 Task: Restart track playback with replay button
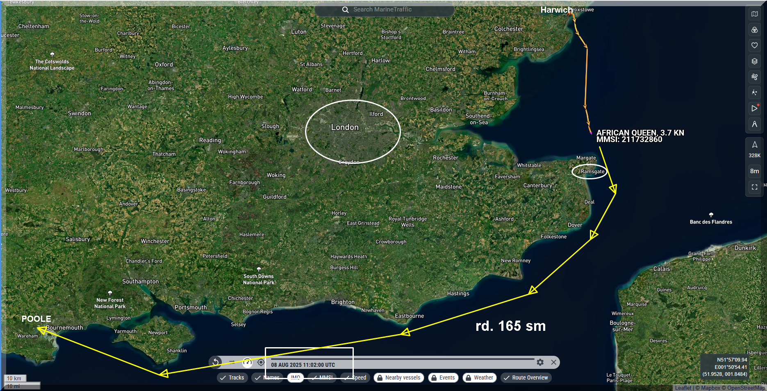click(215, 362)
